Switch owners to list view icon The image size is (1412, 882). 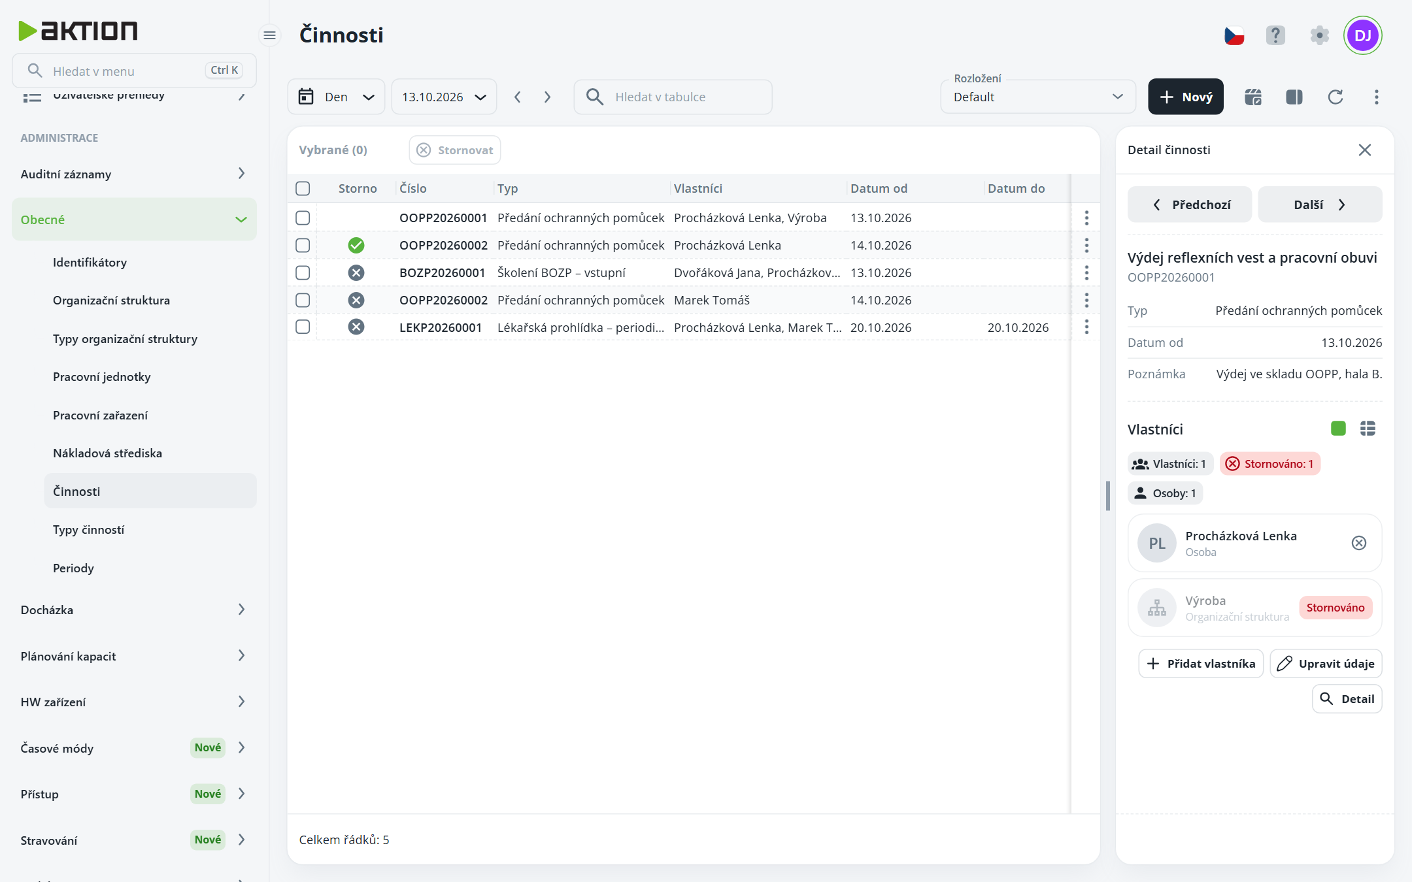(1368, 429)
